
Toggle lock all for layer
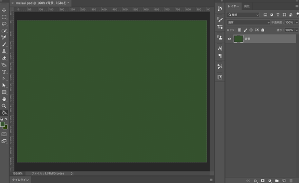(x=263, y=30)
